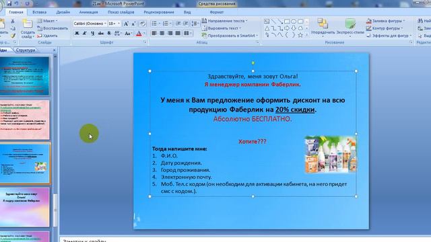The image size is (431, 242).
Task: Toggle underline formatting (Ч)
Action: click(93, 33)
